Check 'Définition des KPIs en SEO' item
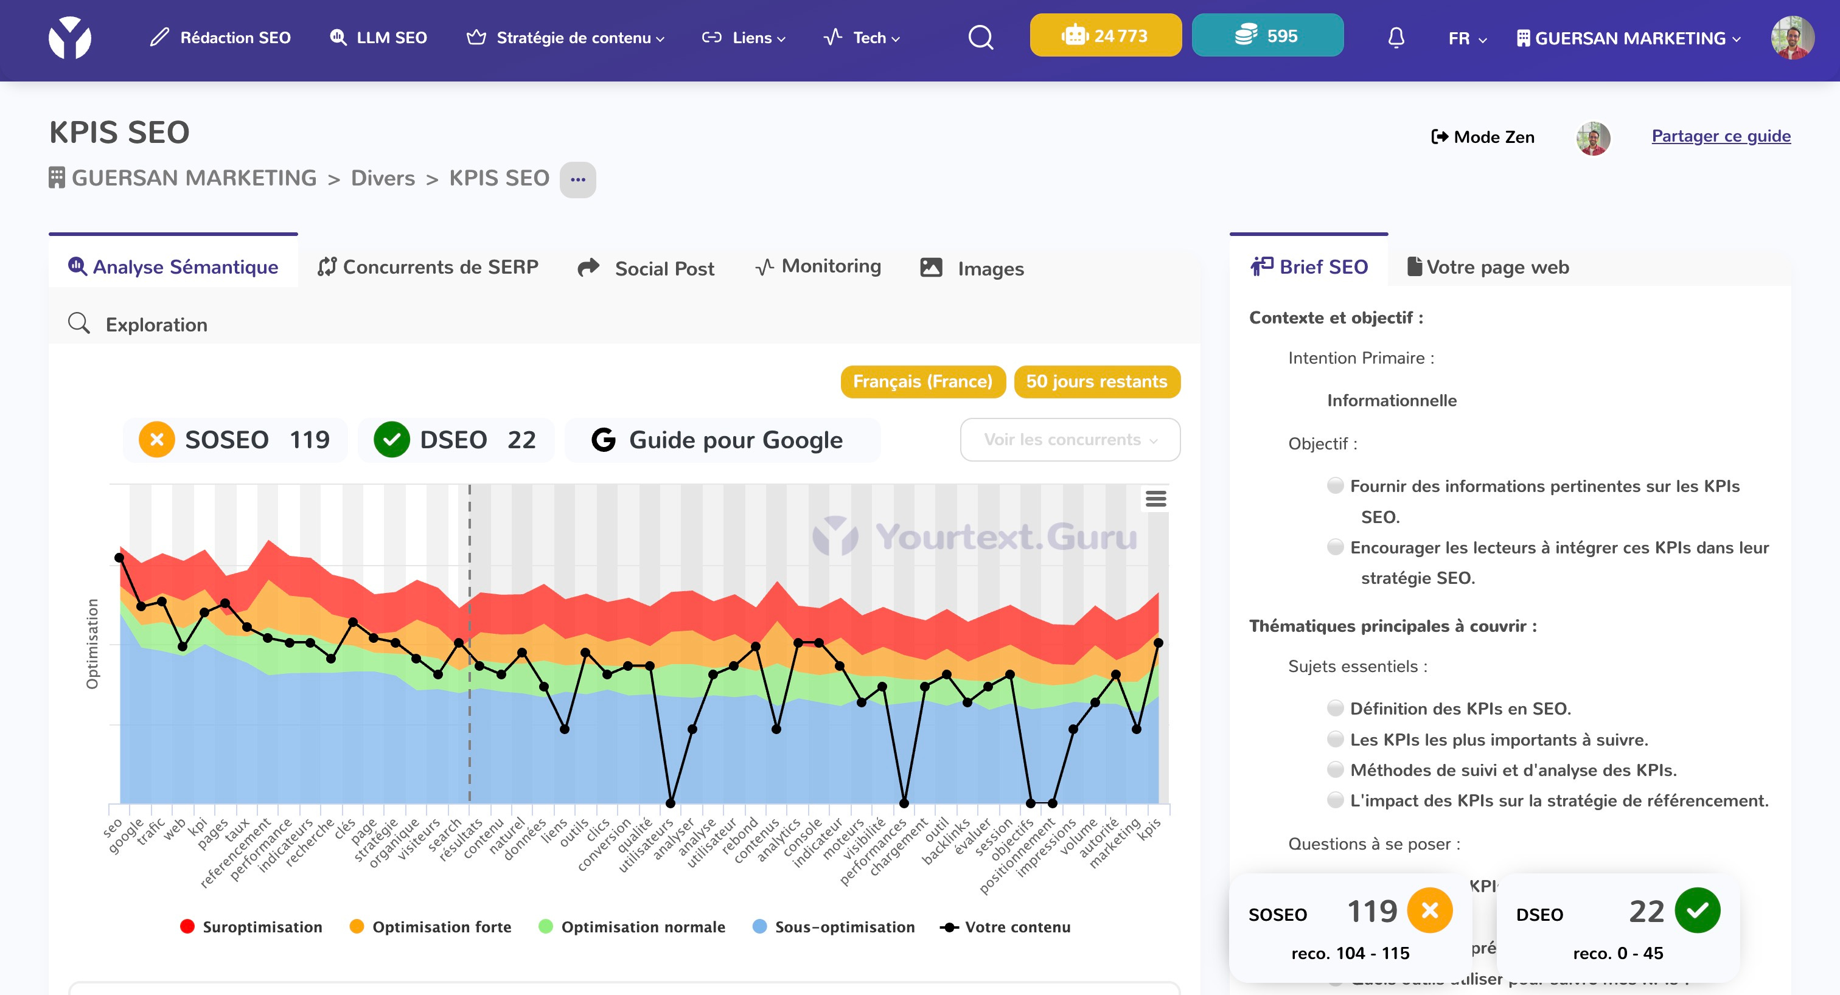Viewport: 1840px width, 995px height. point(1334,708)
